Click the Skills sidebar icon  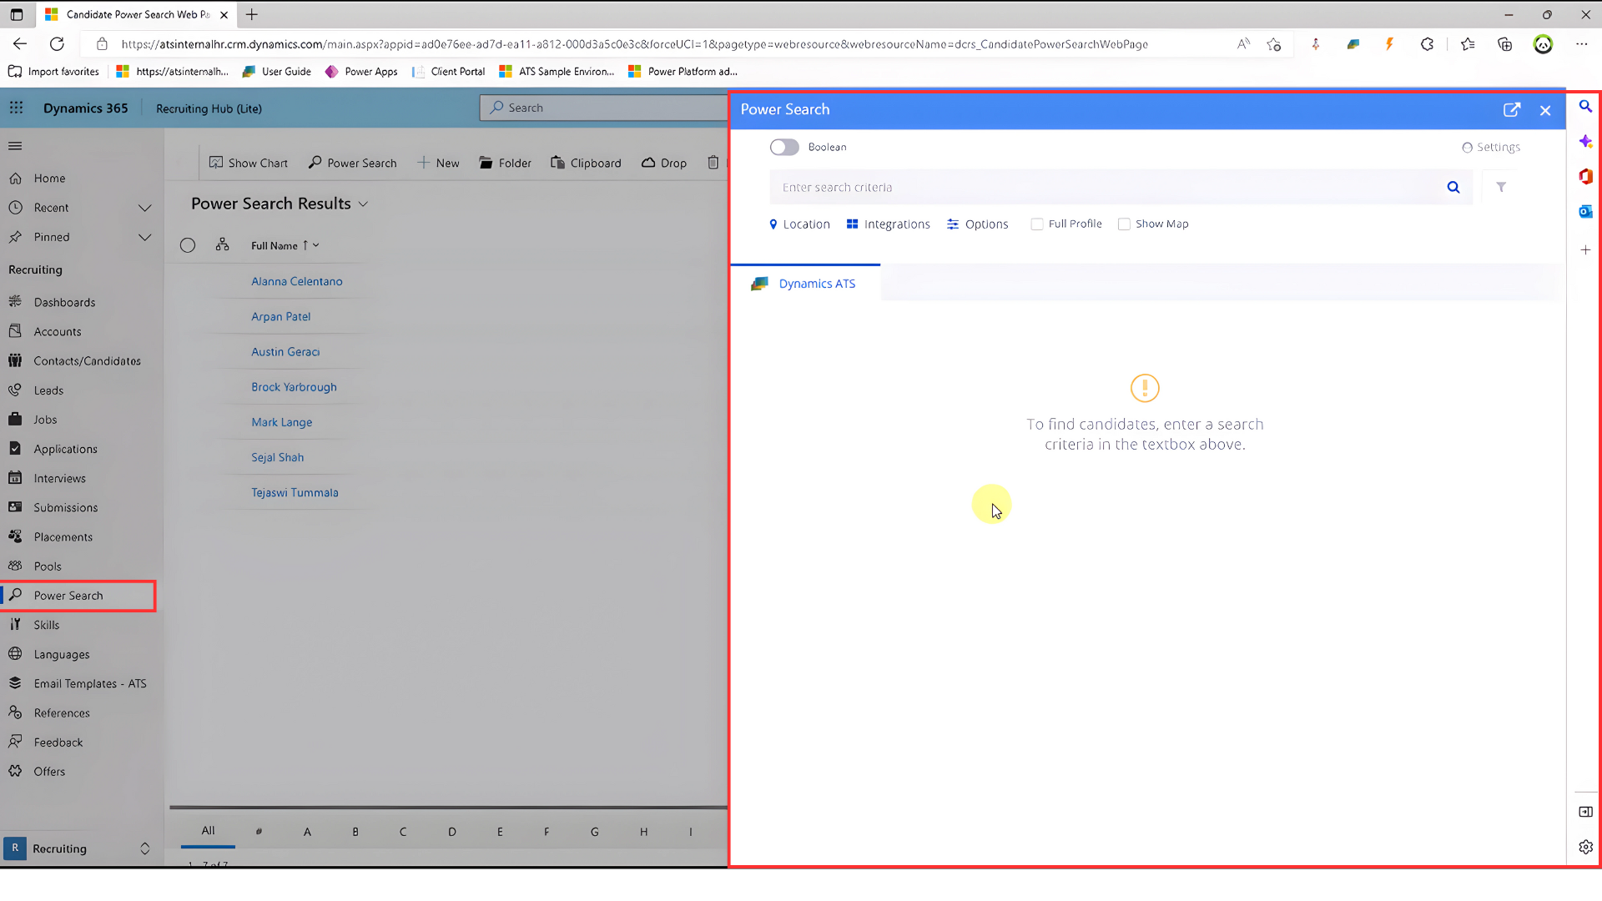(15, 624)
